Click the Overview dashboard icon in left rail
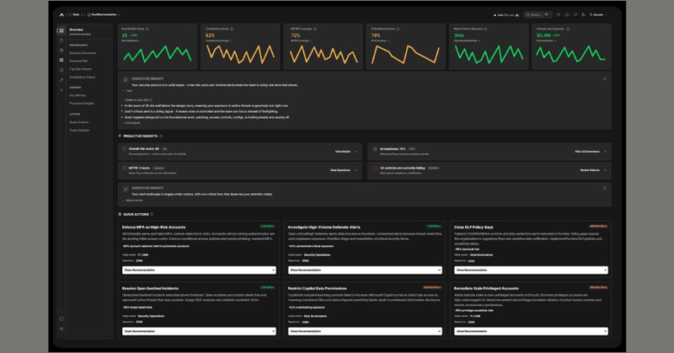This screenshot has height=353, width=674. pos(61,30)
